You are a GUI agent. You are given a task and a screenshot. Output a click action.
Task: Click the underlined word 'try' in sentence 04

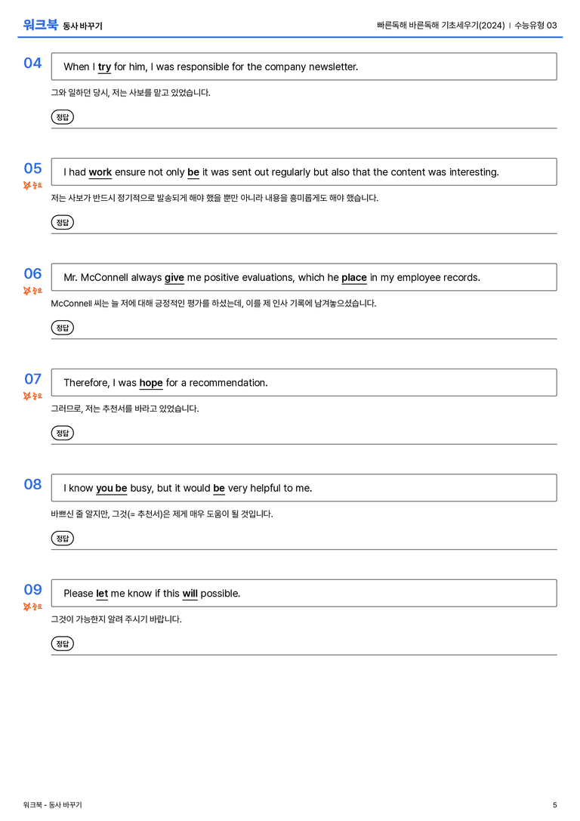point(105,67)
